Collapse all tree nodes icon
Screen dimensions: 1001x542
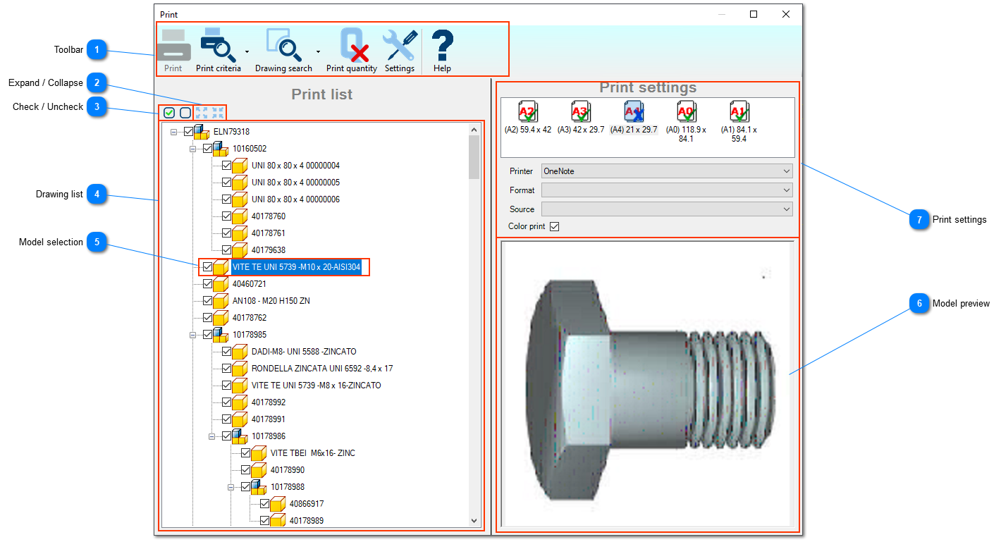point(218,113)
